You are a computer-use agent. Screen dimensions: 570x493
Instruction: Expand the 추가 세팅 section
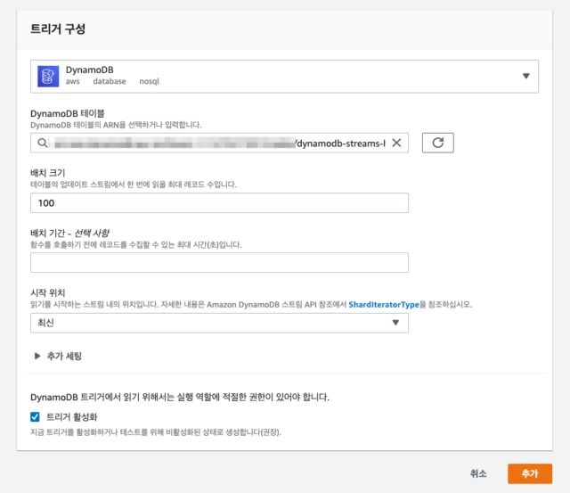(x=58, y=357)
